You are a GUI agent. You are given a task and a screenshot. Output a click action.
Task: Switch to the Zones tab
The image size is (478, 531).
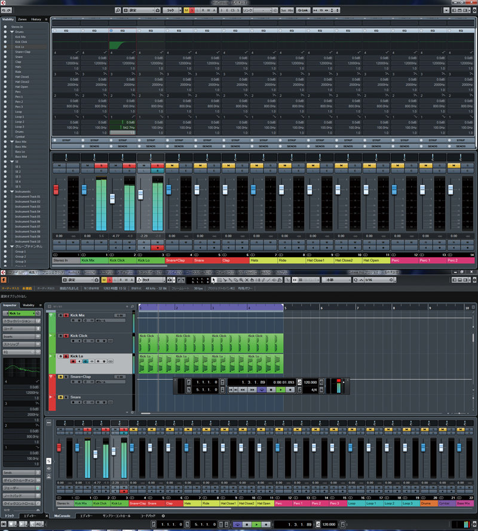tap(22, 19)
